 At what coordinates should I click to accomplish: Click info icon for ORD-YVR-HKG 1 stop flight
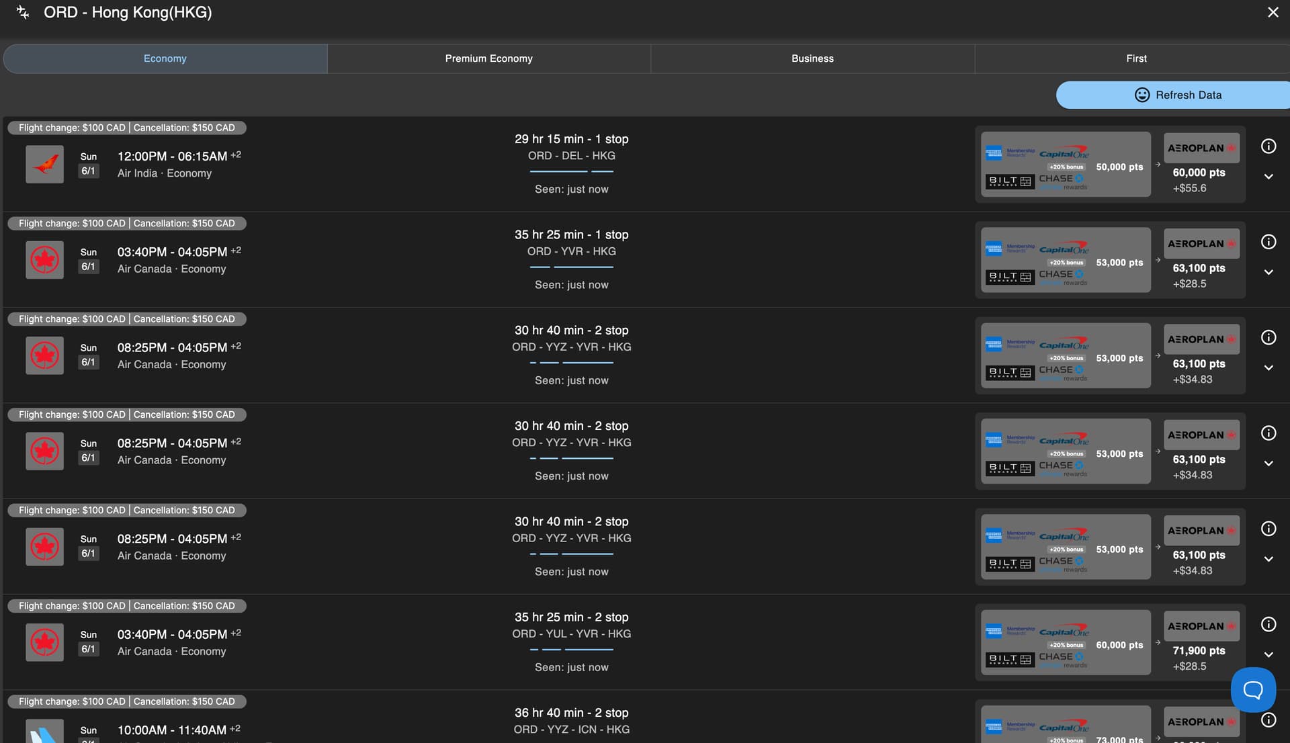click(x=1268, y=242)
